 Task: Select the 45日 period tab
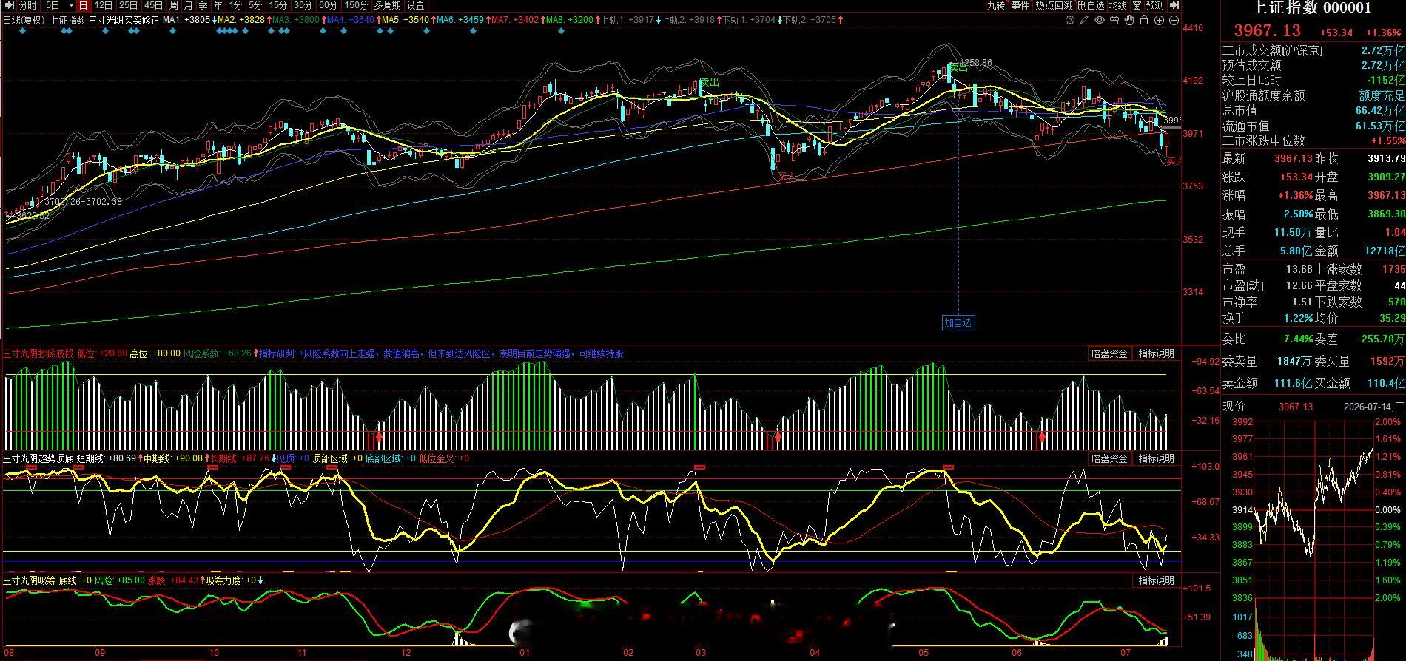[x=153, y=5]
